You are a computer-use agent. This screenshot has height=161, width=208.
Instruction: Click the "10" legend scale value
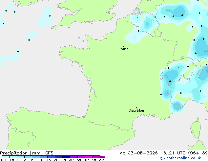click(41, 160)
